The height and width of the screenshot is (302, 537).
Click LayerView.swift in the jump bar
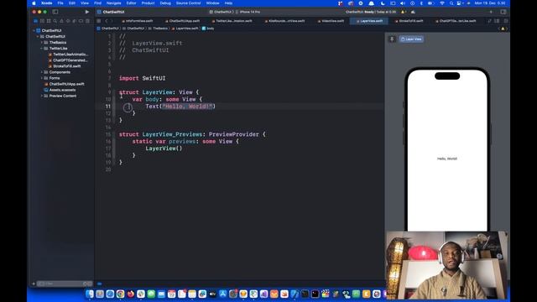point(185,29)
